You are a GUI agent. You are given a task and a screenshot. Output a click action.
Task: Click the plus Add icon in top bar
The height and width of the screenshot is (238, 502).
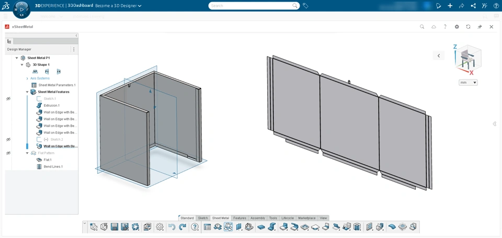pyautogui.click(x=450, y=6)
